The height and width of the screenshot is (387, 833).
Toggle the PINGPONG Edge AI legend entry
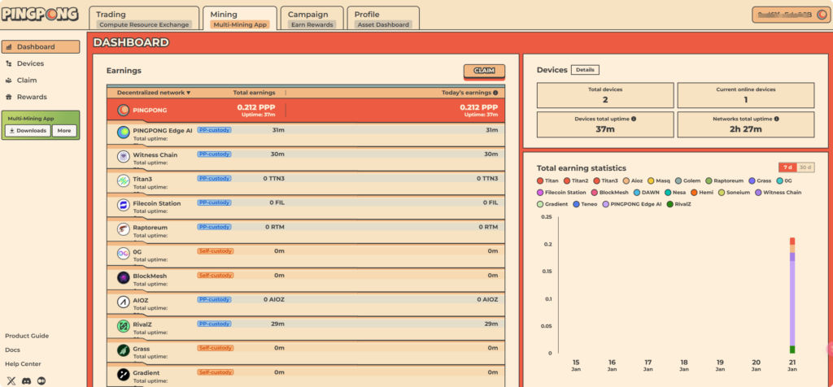click(631, 204)
